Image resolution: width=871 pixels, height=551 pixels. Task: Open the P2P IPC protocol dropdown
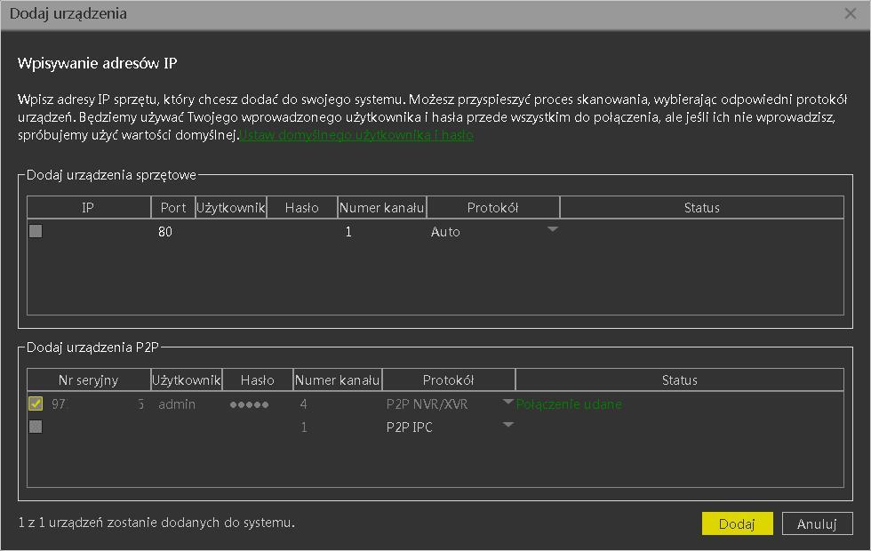tap(507, 425)
